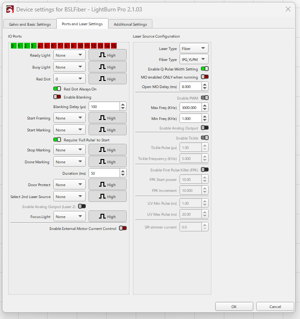Close the Device settings dialog
Image resolution: width=300 pixels, height=319 pixels.
(288, 9)
